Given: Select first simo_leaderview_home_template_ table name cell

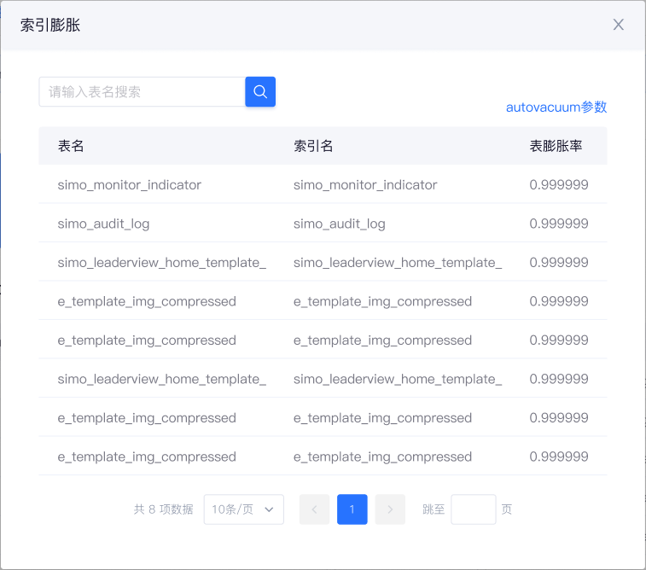Looking at the screenshot, I should (x=162, y=263).
